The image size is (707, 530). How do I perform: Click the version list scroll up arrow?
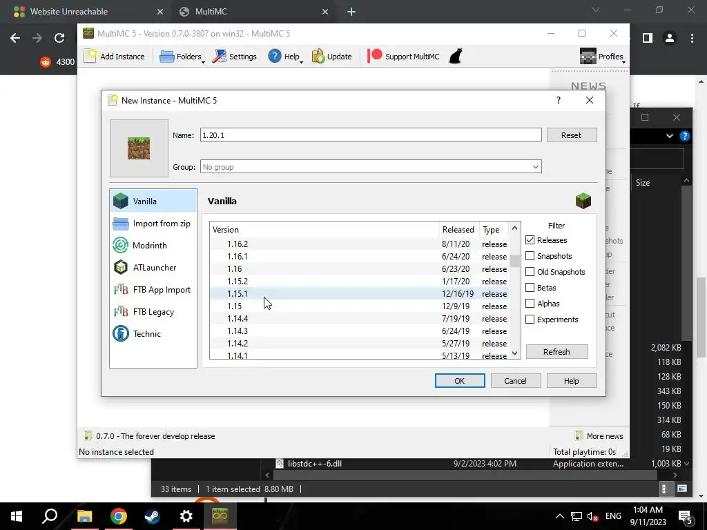click(514, 228)
